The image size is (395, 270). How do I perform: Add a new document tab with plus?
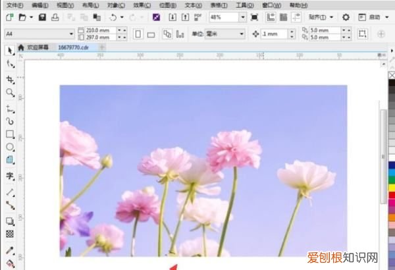102,47
